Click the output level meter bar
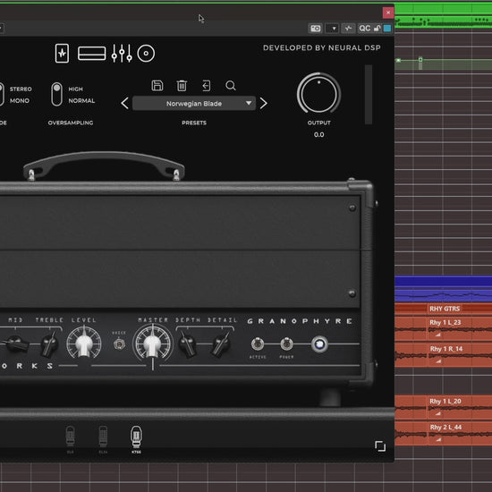Image resolution: width=492 pixels, height=492 pixels. tap(369, 95)
